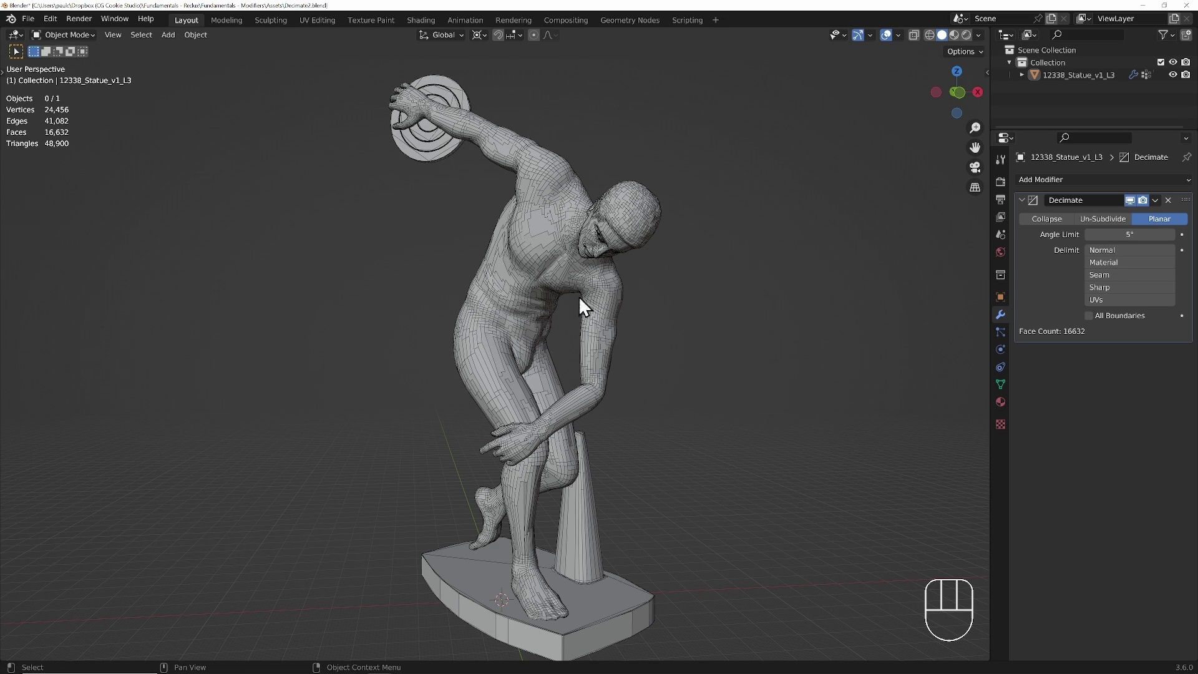Viewport: 1198px width, 674px height.
Task: Click the pin icon in Properties header
Action: coord(1187,157)
